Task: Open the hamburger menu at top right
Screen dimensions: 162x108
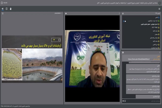Action: point(159,9)
